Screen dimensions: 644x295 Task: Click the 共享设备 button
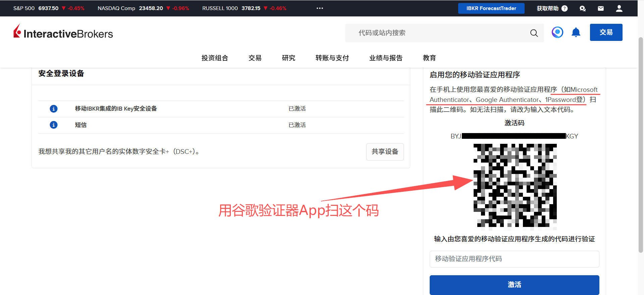coord(385,152)
